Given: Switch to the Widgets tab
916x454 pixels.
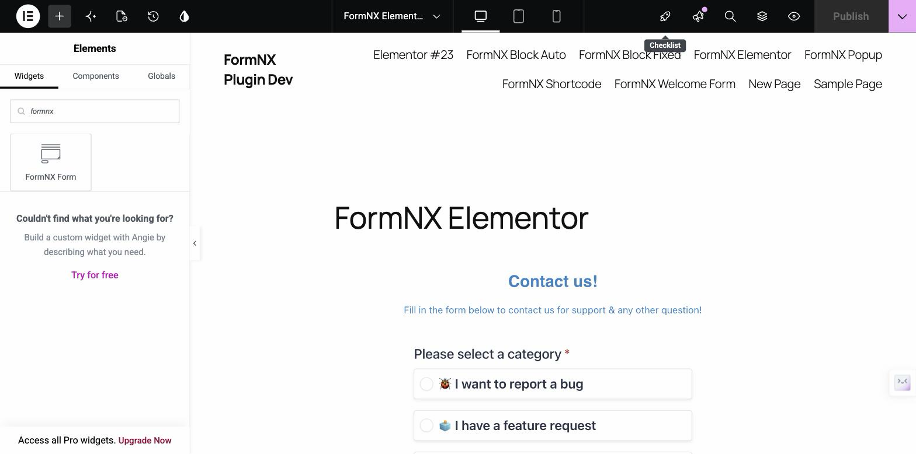Looking at the screenshot, I should pyautogui.click(x=29, y=76).
